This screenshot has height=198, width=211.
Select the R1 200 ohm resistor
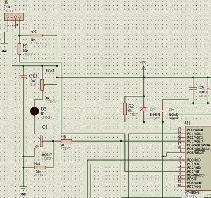click(20, 49)
